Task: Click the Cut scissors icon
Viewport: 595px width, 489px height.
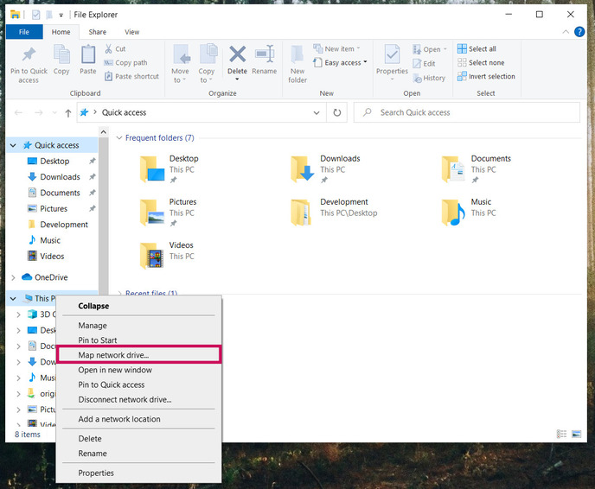Action: point(108,49)
